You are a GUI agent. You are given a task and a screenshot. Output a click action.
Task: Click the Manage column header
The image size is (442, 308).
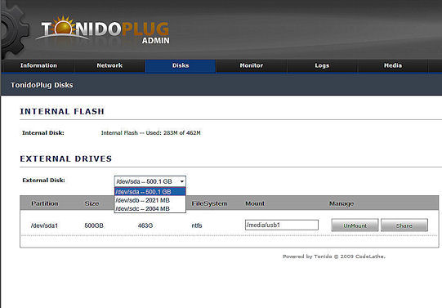342,203
